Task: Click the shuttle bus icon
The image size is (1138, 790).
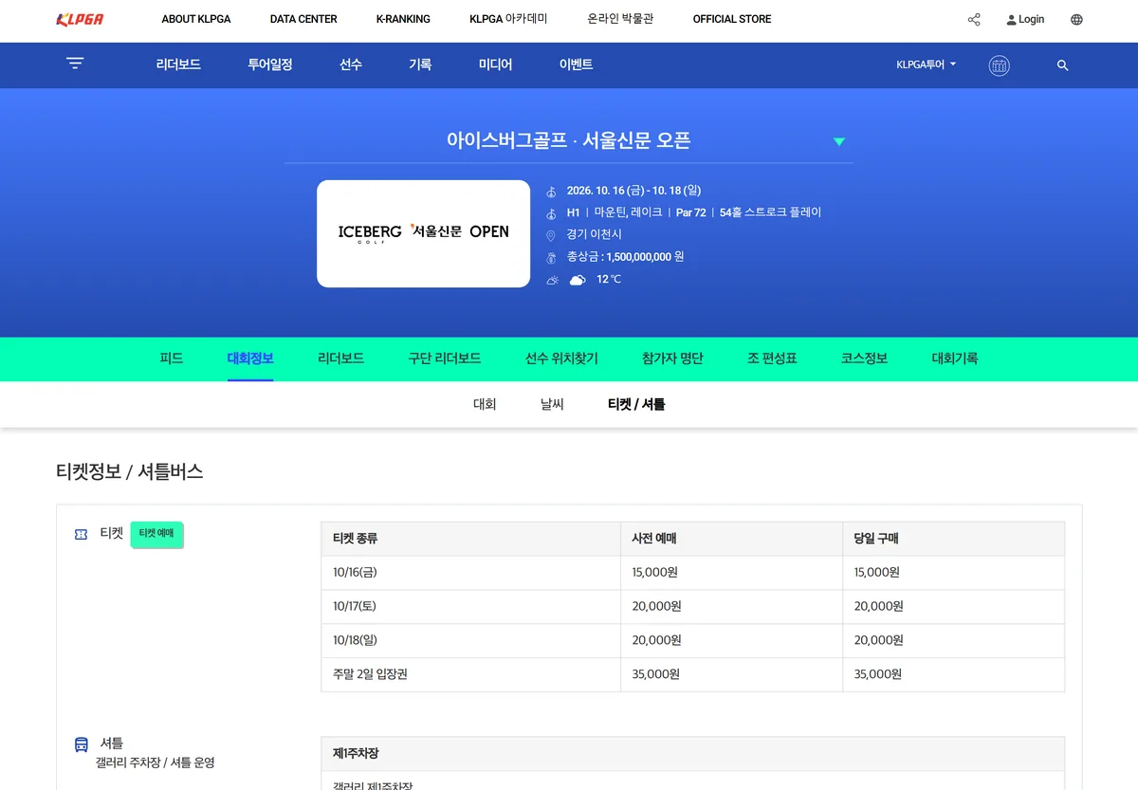Action: 82,744
